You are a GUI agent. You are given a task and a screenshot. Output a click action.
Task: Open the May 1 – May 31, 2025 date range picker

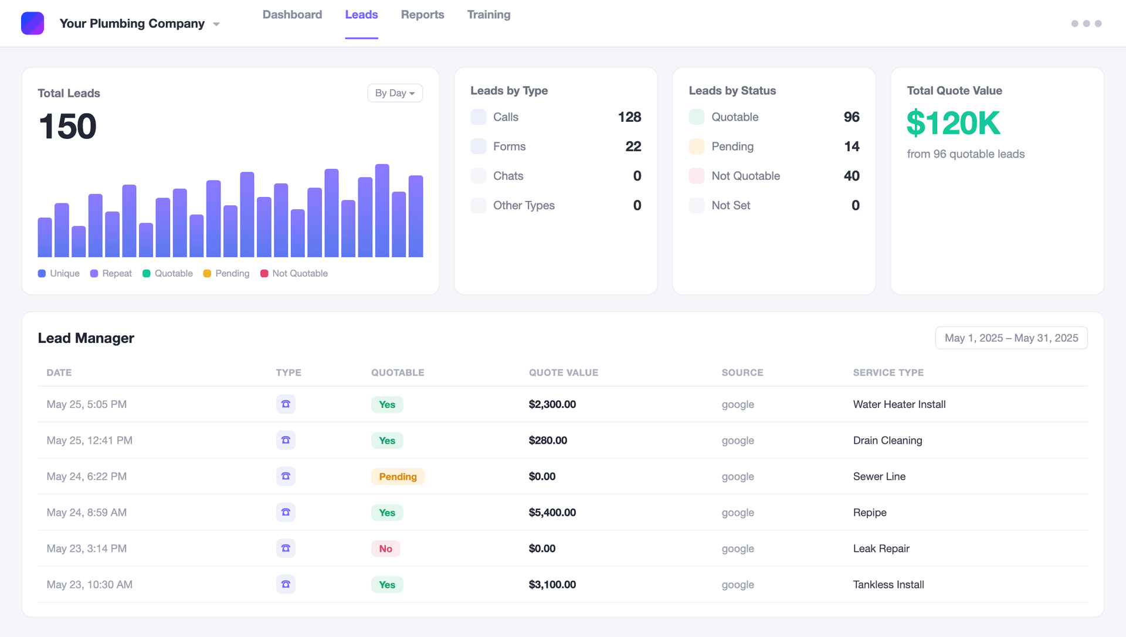click(1011, 338)
